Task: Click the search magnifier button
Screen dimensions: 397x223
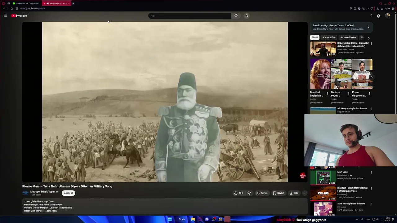Action: pos(236,16)
